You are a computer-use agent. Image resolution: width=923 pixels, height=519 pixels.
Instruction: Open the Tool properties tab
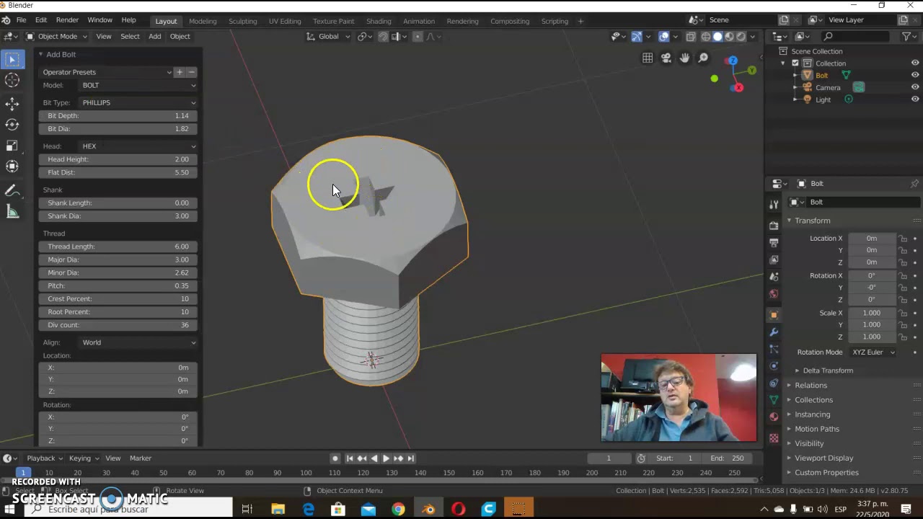click(x=774, y=205)
